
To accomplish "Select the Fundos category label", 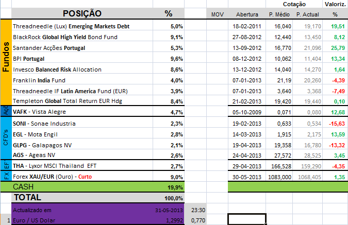I will [x=6, y=57].
